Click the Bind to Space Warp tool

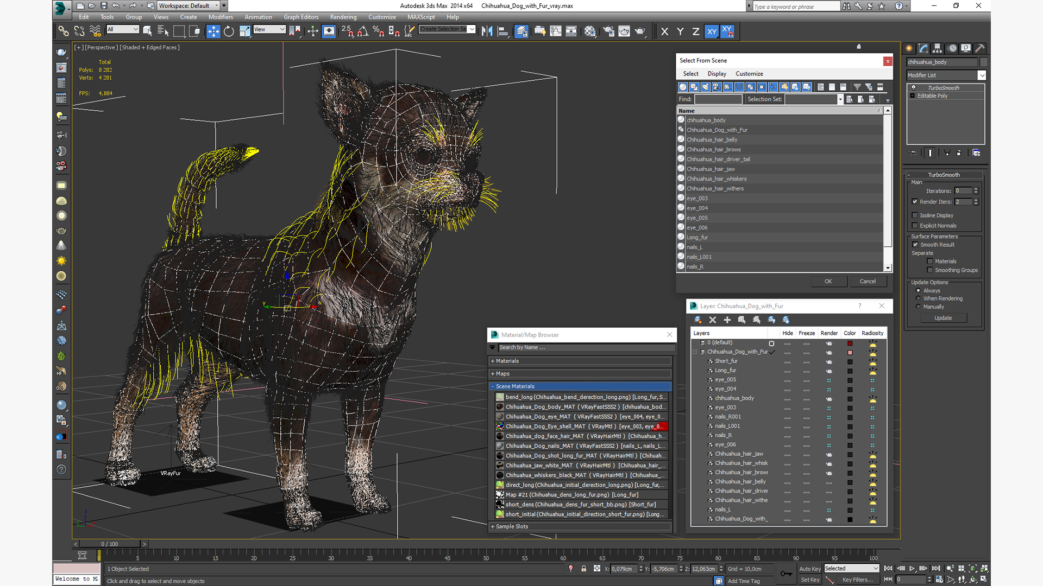click(95, 31)
